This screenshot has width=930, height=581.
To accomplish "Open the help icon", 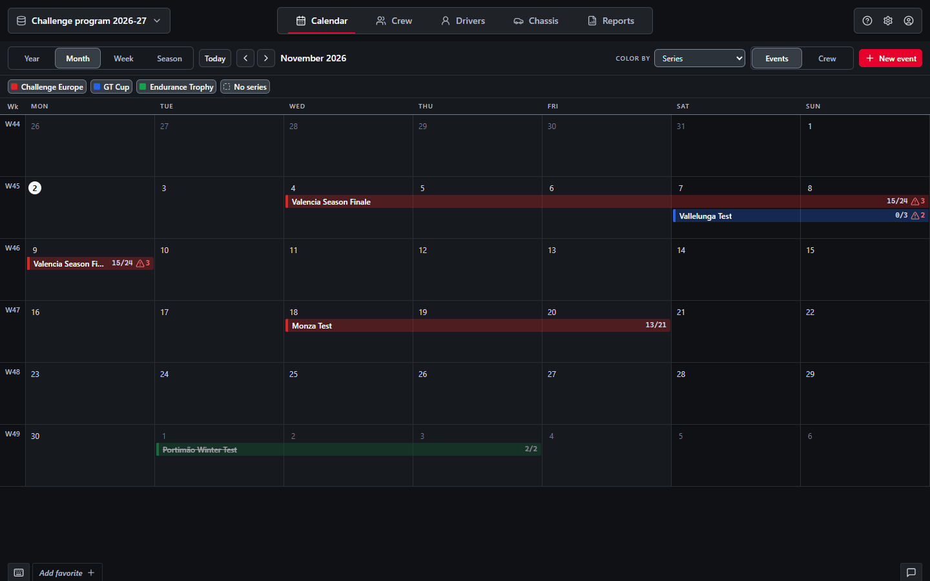I will click(x=867, y=21).
